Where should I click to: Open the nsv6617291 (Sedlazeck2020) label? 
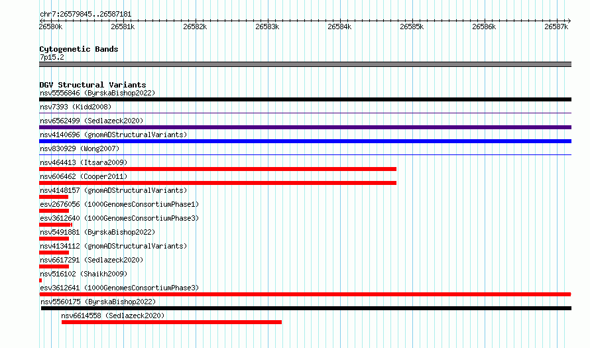(x=91, y=260)
